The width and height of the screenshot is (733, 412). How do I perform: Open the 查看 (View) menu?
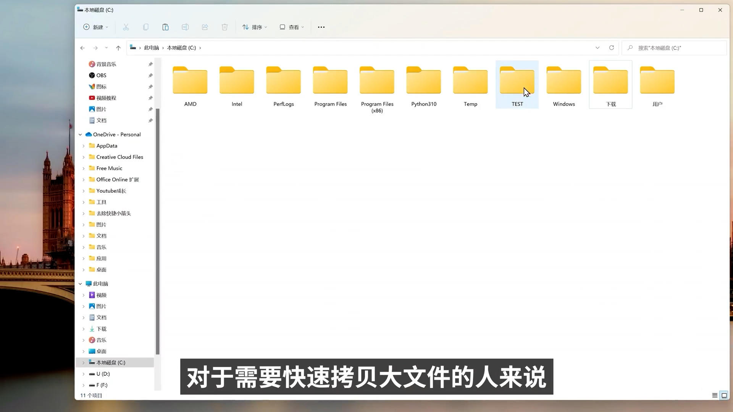(x=291, y=27)
